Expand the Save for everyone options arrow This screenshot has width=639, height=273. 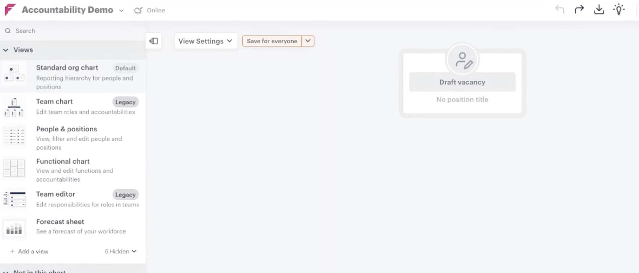pyautogui.click(x=308, y=41)
